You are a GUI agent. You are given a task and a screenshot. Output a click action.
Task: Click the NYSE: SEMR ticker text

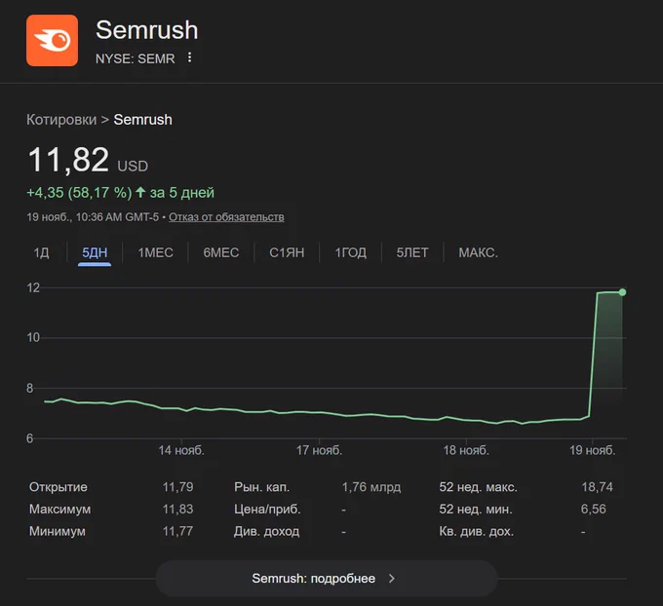coord(136,58)
